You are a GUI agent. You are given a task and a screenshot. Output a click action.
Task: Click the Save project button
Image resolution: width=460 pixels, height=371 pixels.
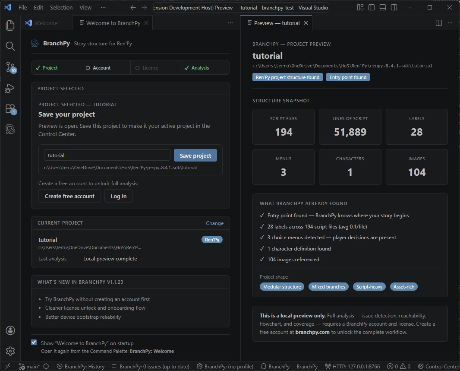(195, 155)
